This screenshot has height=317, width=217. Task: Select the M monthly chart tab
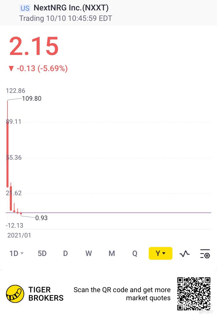click(x=112, y=253)
